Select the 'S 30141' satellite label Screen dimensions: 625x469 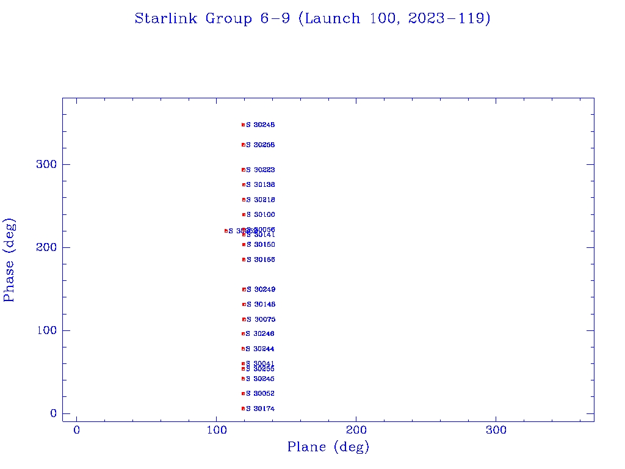[x=261, y=235]
